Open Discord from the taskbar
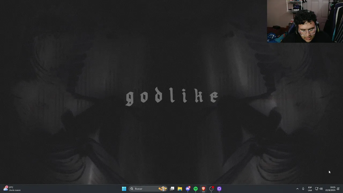Image resolution: width=343 pixels, height=193 pixels. coord(188,189)
